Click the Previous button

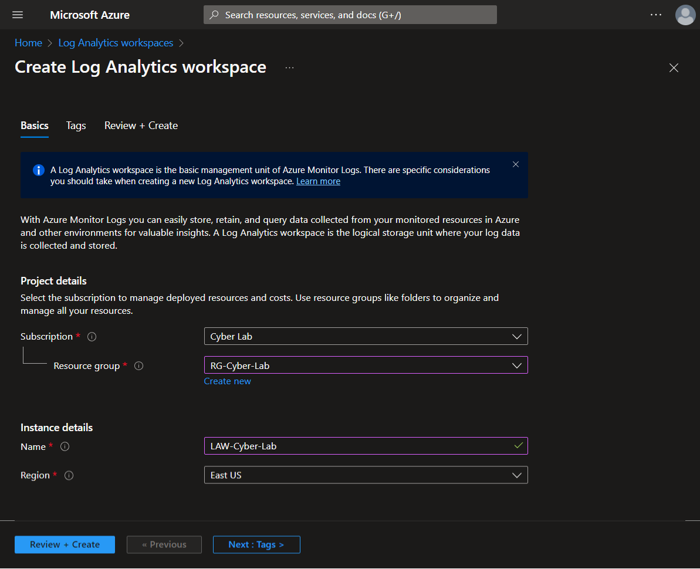[164, 545]
